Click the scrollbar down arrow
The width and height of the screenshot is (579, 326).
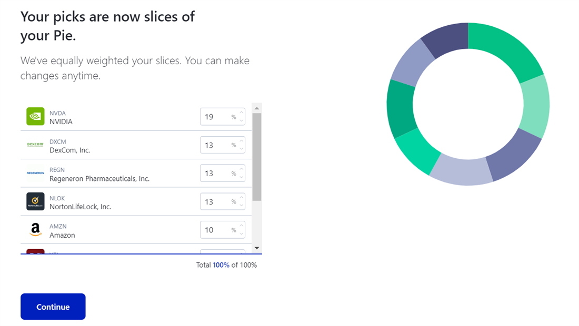(257, 248)
